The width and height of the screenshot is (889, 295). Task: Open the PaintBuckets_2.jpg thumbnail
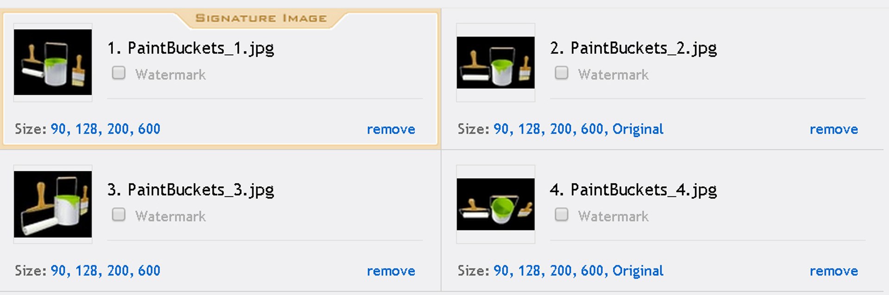pos(495,62)
